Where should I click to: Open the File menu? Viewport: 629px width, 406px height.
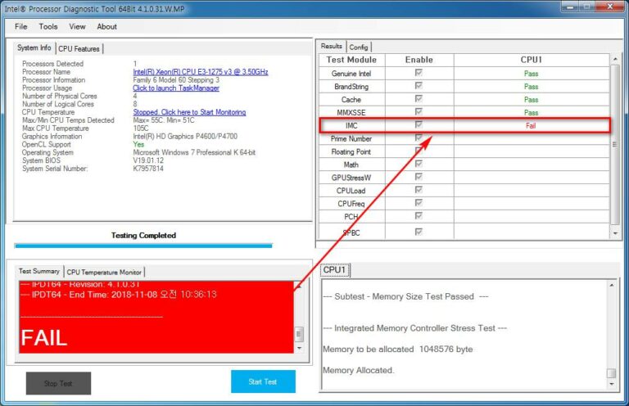point(20,26)
